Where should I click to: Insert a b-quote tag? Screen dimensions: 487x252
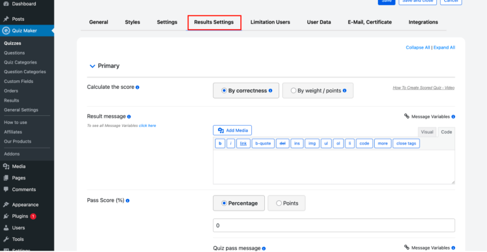[263, 143]
